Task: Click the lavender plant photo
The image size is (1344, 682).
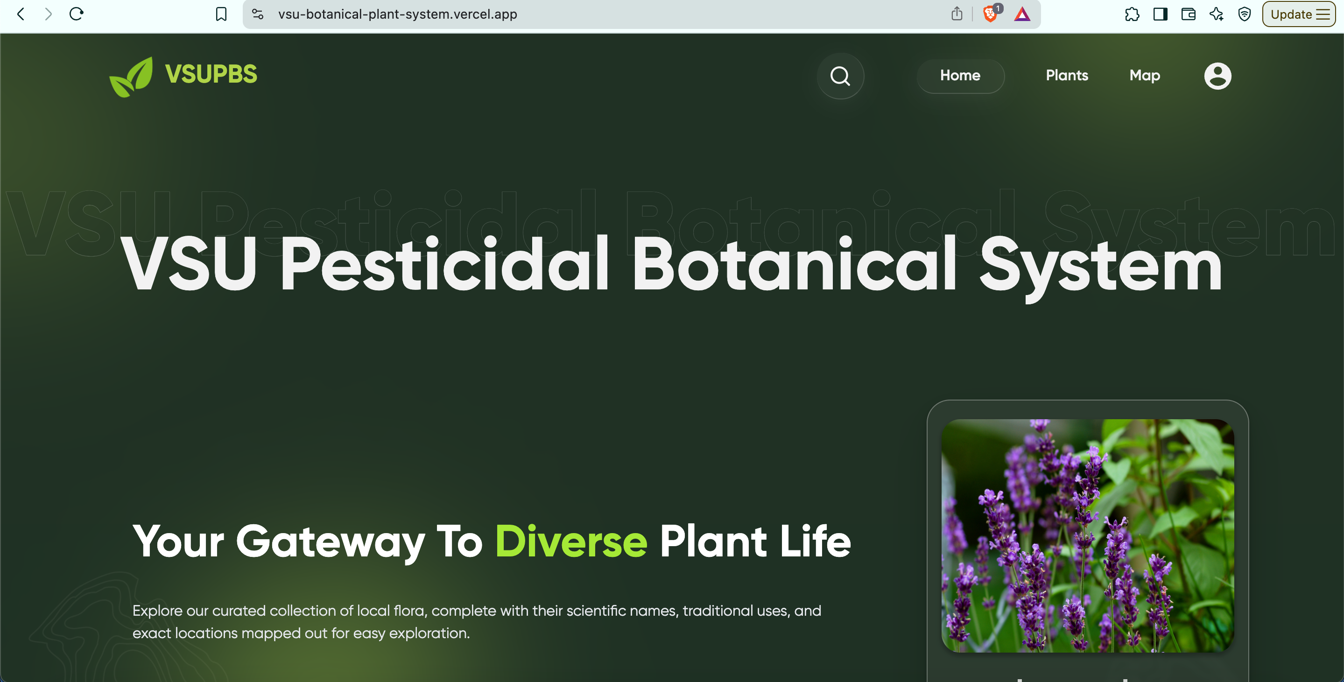Action: click(x=1087, y=535)
